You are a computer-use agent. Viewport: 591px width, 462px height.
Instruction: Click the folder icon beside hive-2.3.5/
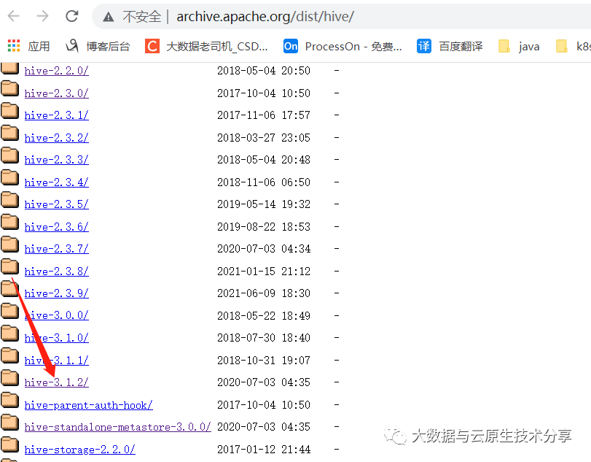(x=9, y=200)
